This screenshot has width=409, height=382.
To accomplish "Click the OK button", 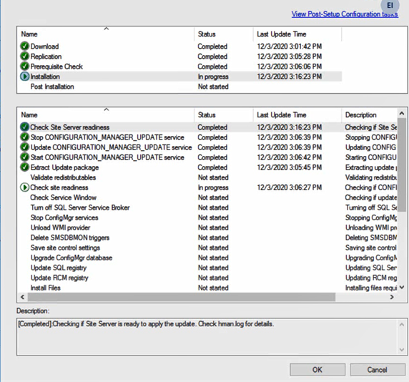I will pos(317,369).
